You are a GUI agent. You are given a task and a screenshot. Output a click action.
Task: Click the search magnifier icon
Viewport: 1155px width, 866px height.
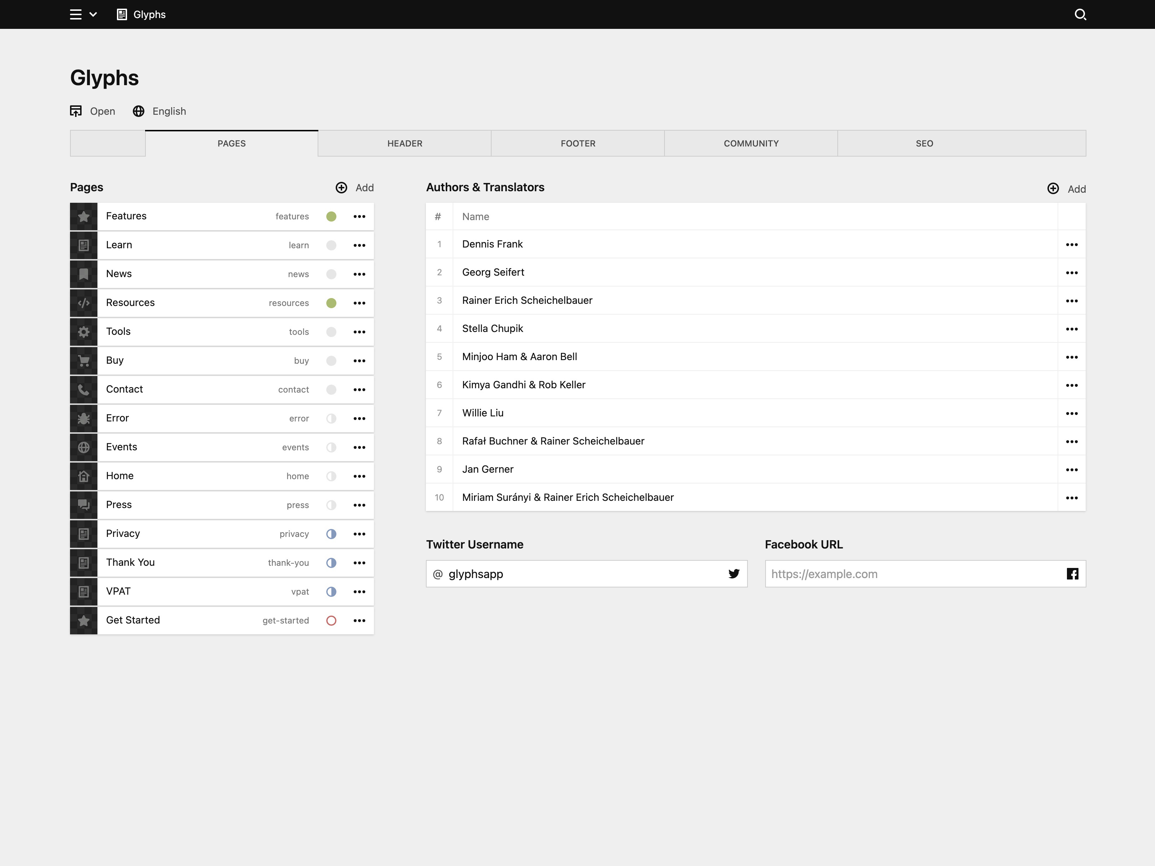pos(1080,15)
